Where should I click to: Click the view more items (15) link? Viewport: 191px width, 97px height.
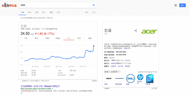(147, 72)
